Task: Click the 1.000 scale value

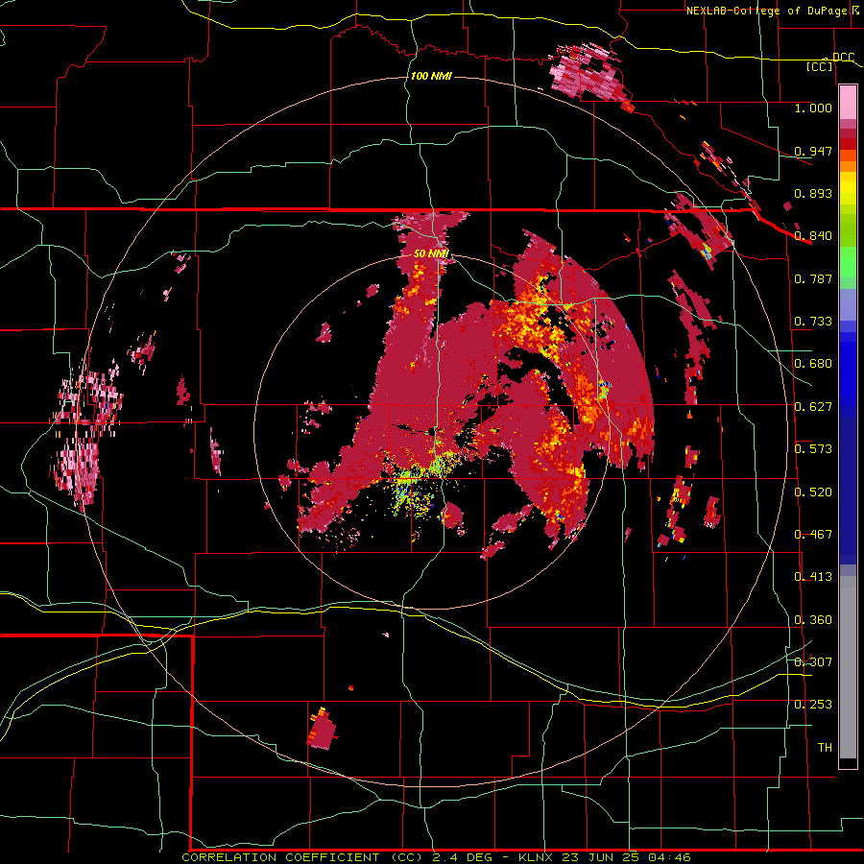Action: click(813, 108)
